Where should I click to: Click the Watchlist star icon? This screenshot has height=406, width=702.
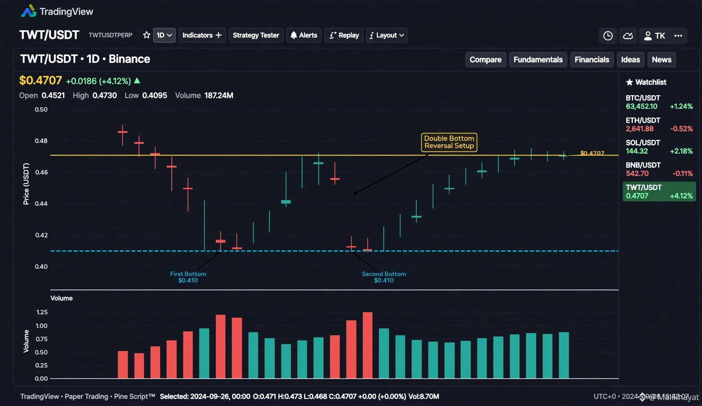pyautogui.click(x=629, y=82)
